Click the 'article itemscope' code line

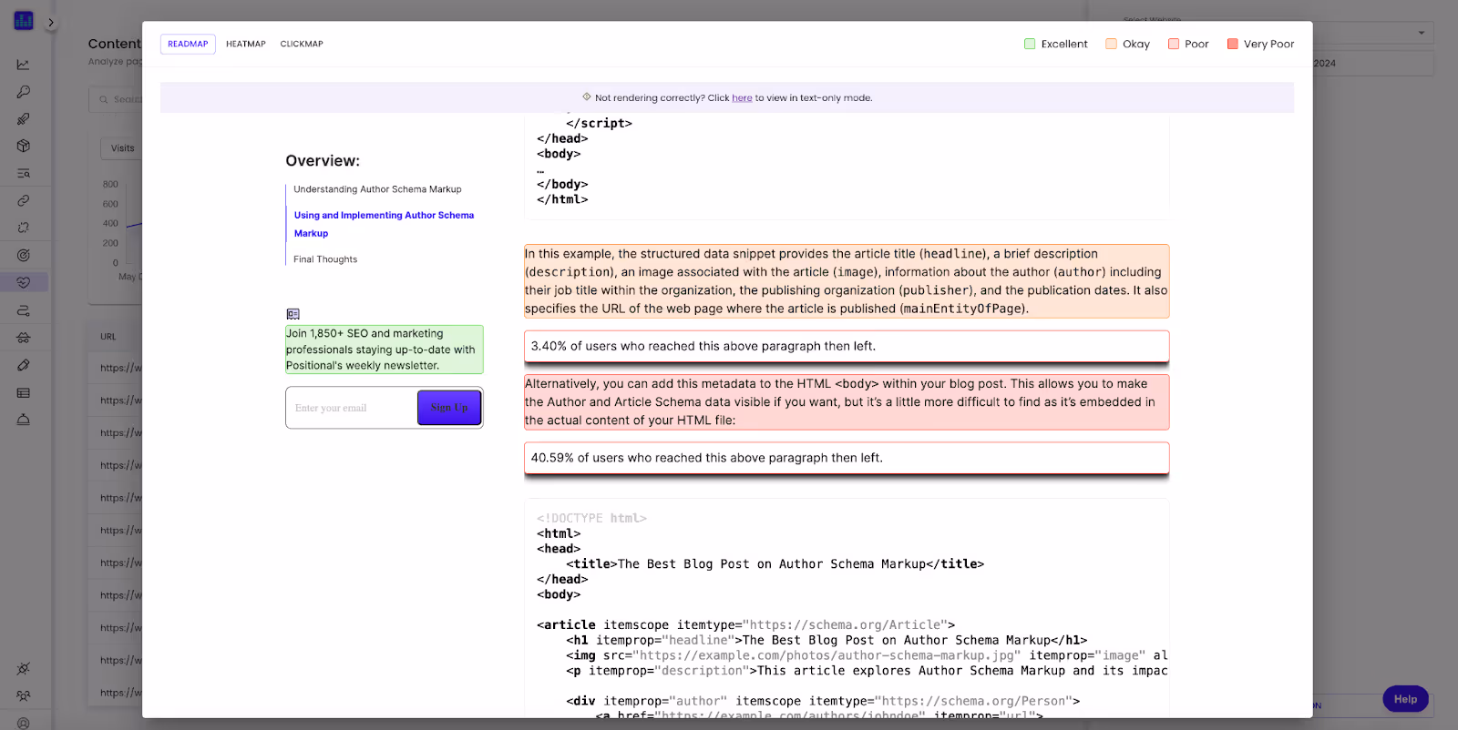coord(745,625)
